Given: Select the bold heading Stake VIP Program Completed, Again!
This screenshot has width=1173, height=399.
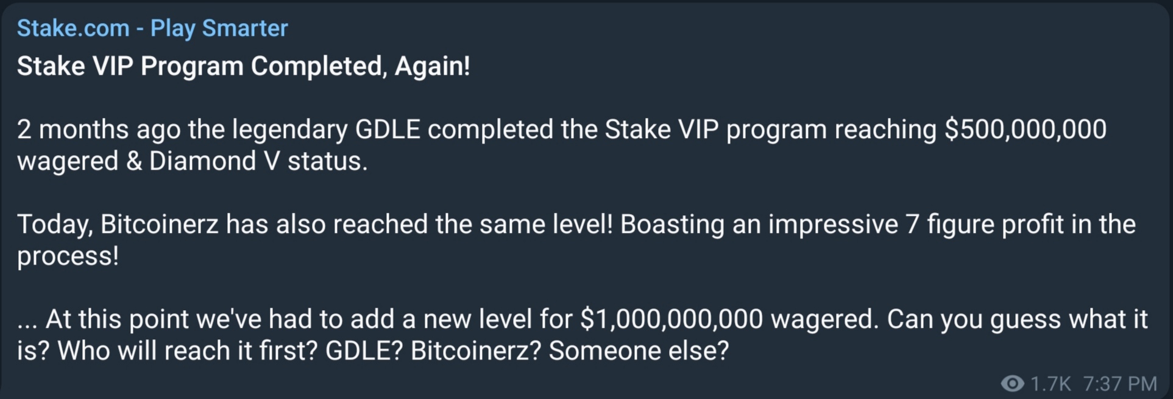Looking at the screenshot, I should tap(244, 66).
